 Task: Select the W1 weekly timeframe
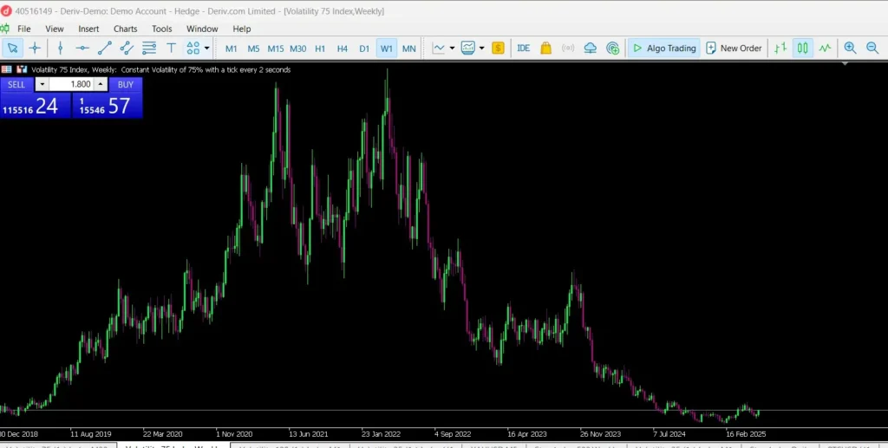[x=386, y=49]
